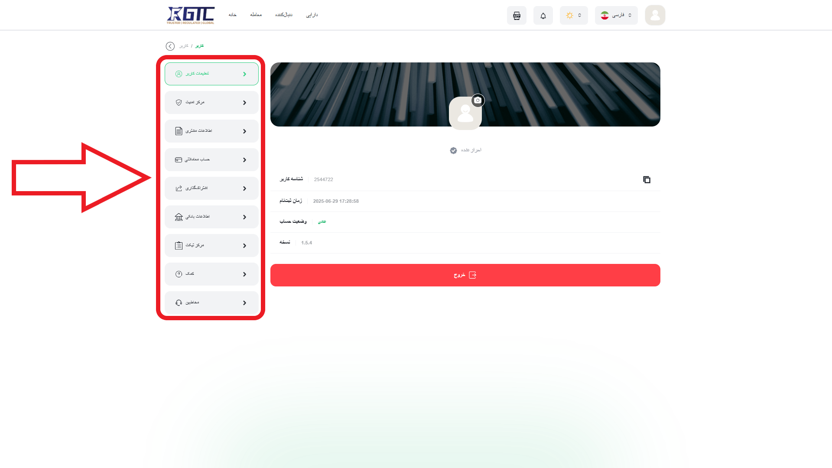Viewport: 832px width, 468px height.
Task: Click the user avatar in the header
Action: (x=655, y=15)
